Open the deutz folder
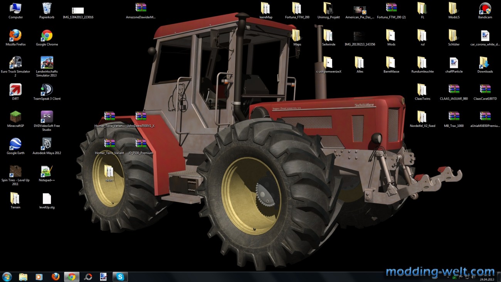 tap(109, 174)
